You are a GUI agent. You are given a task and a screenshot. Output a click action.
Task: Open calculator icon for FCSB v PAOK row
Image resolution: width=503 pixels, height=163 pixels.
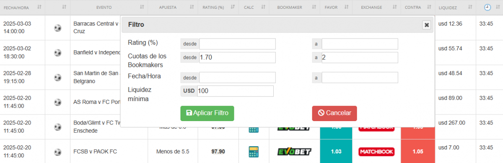tap(253, 152)
